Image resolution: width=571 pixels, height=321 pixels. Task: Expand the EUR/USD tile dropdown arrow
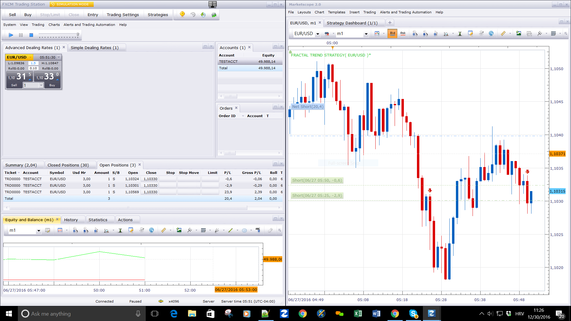[30, 57]
